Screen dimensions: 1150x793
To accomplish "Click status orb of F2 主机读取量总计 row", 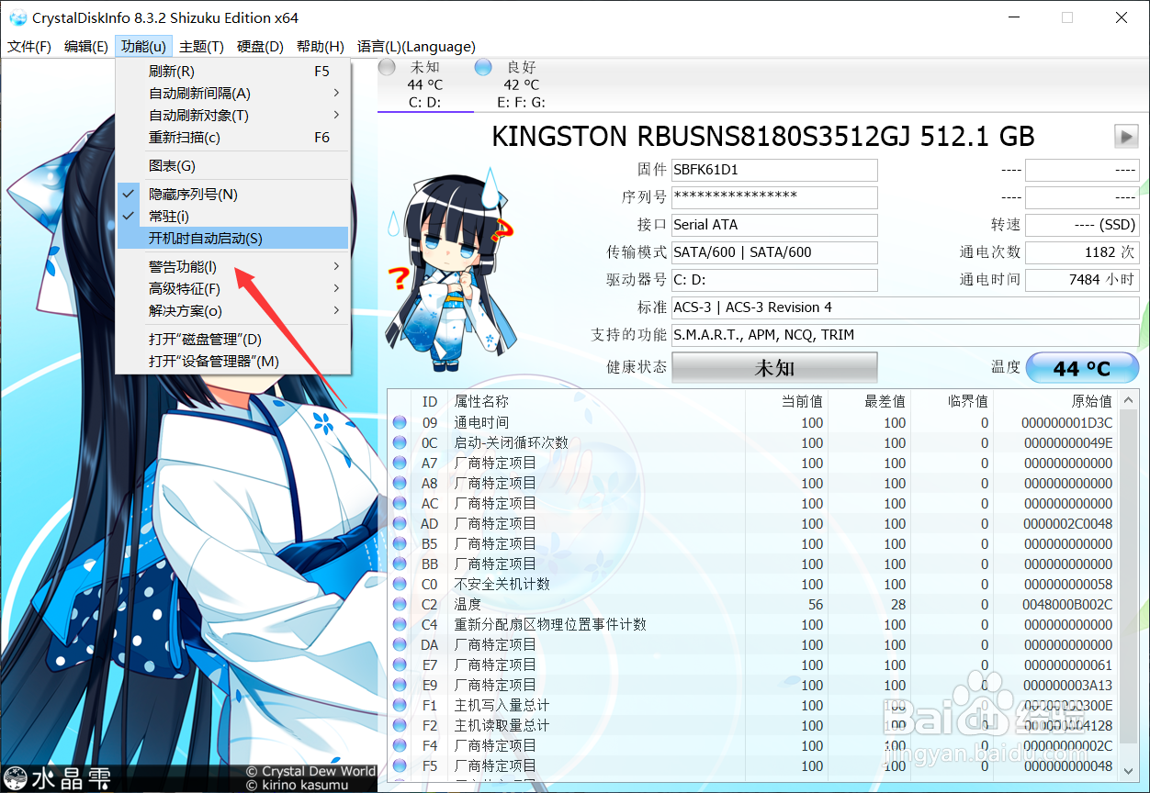I will [x=400, y=726].
